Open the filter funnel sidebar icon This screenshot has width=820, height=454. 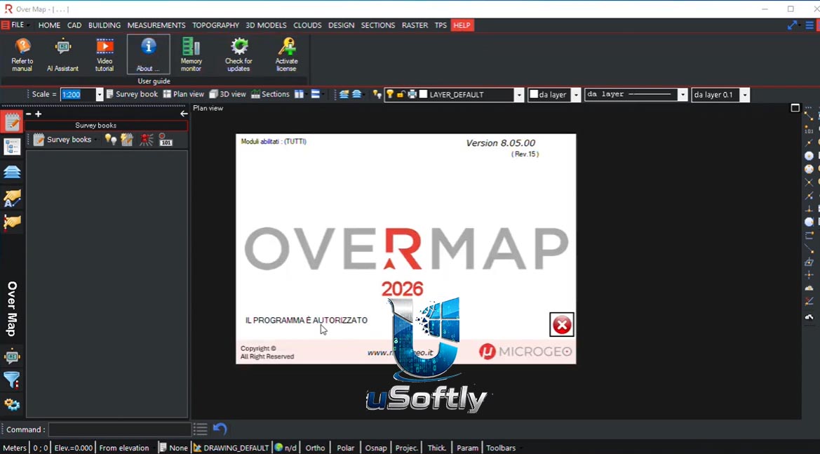[x=11, y=380]
